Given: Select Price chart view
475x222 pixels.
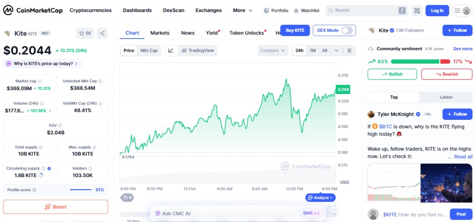Looking at the screenshot, I should (129, 51).
